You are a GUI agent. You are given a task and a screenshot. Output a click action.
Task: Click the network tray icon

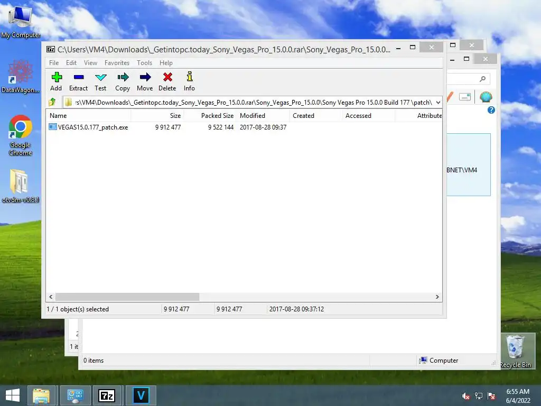[x=479, y=396]
